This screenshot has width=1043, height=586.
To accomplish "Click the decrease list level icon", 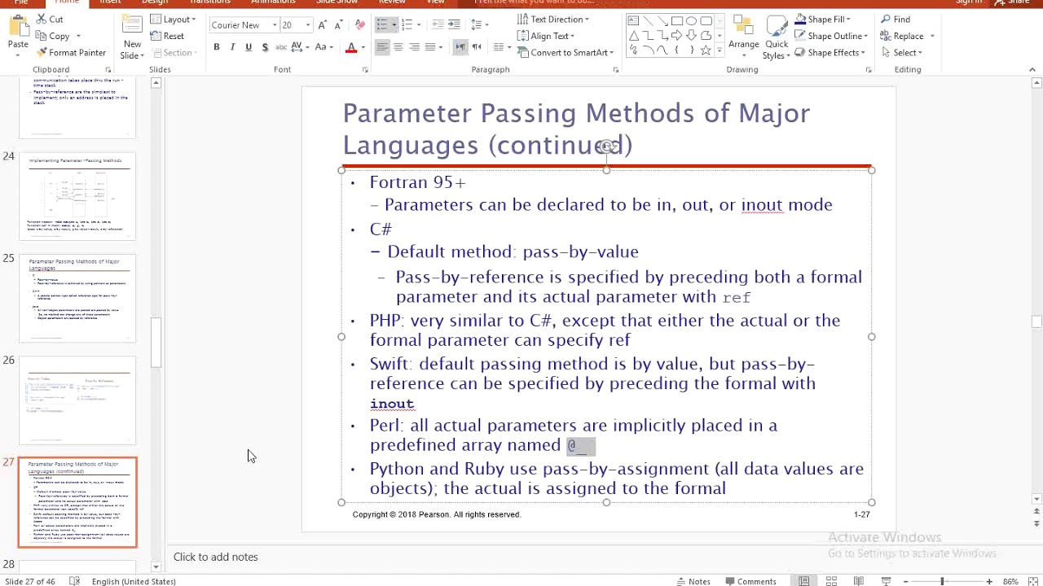I will pos(438,24).
